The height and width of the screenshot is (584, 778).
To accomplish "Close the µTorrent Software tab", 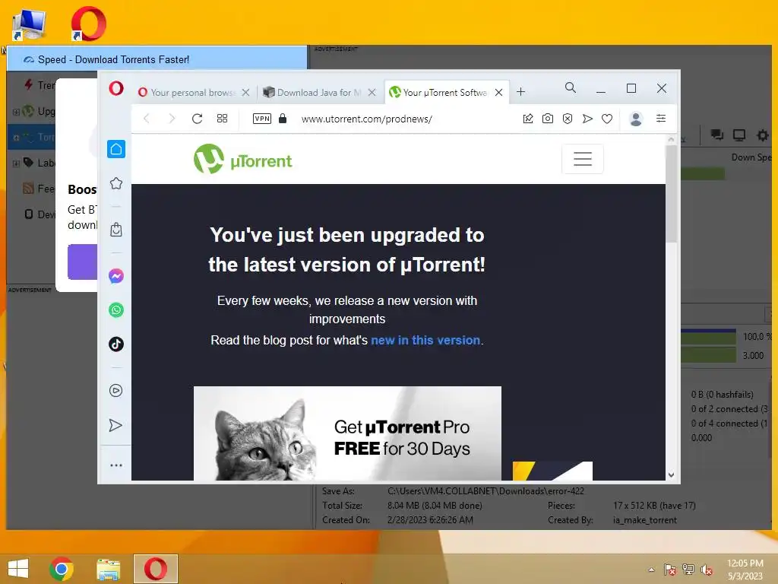I will tap(498, 92).
